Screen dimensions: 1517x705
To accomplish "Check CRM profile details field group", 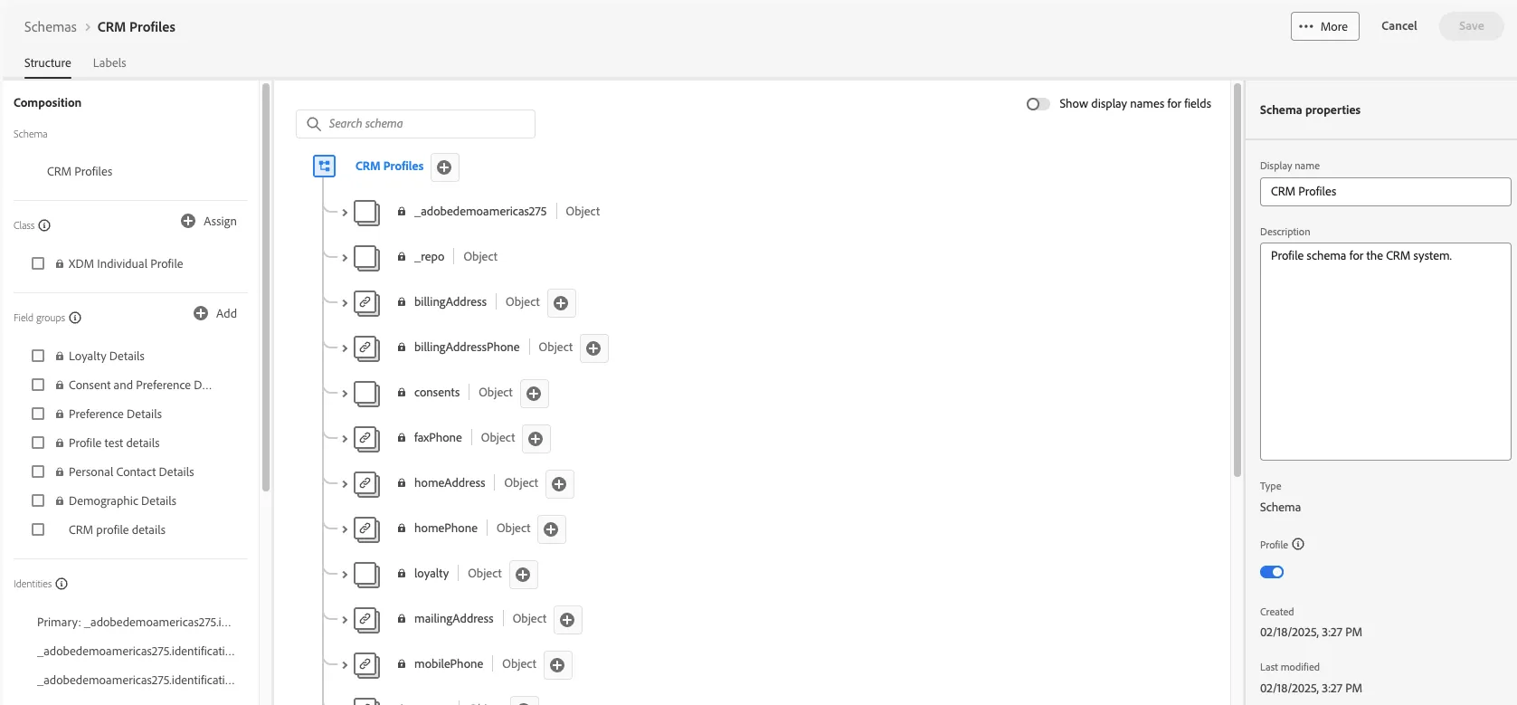I will click(x=38, y=529).
